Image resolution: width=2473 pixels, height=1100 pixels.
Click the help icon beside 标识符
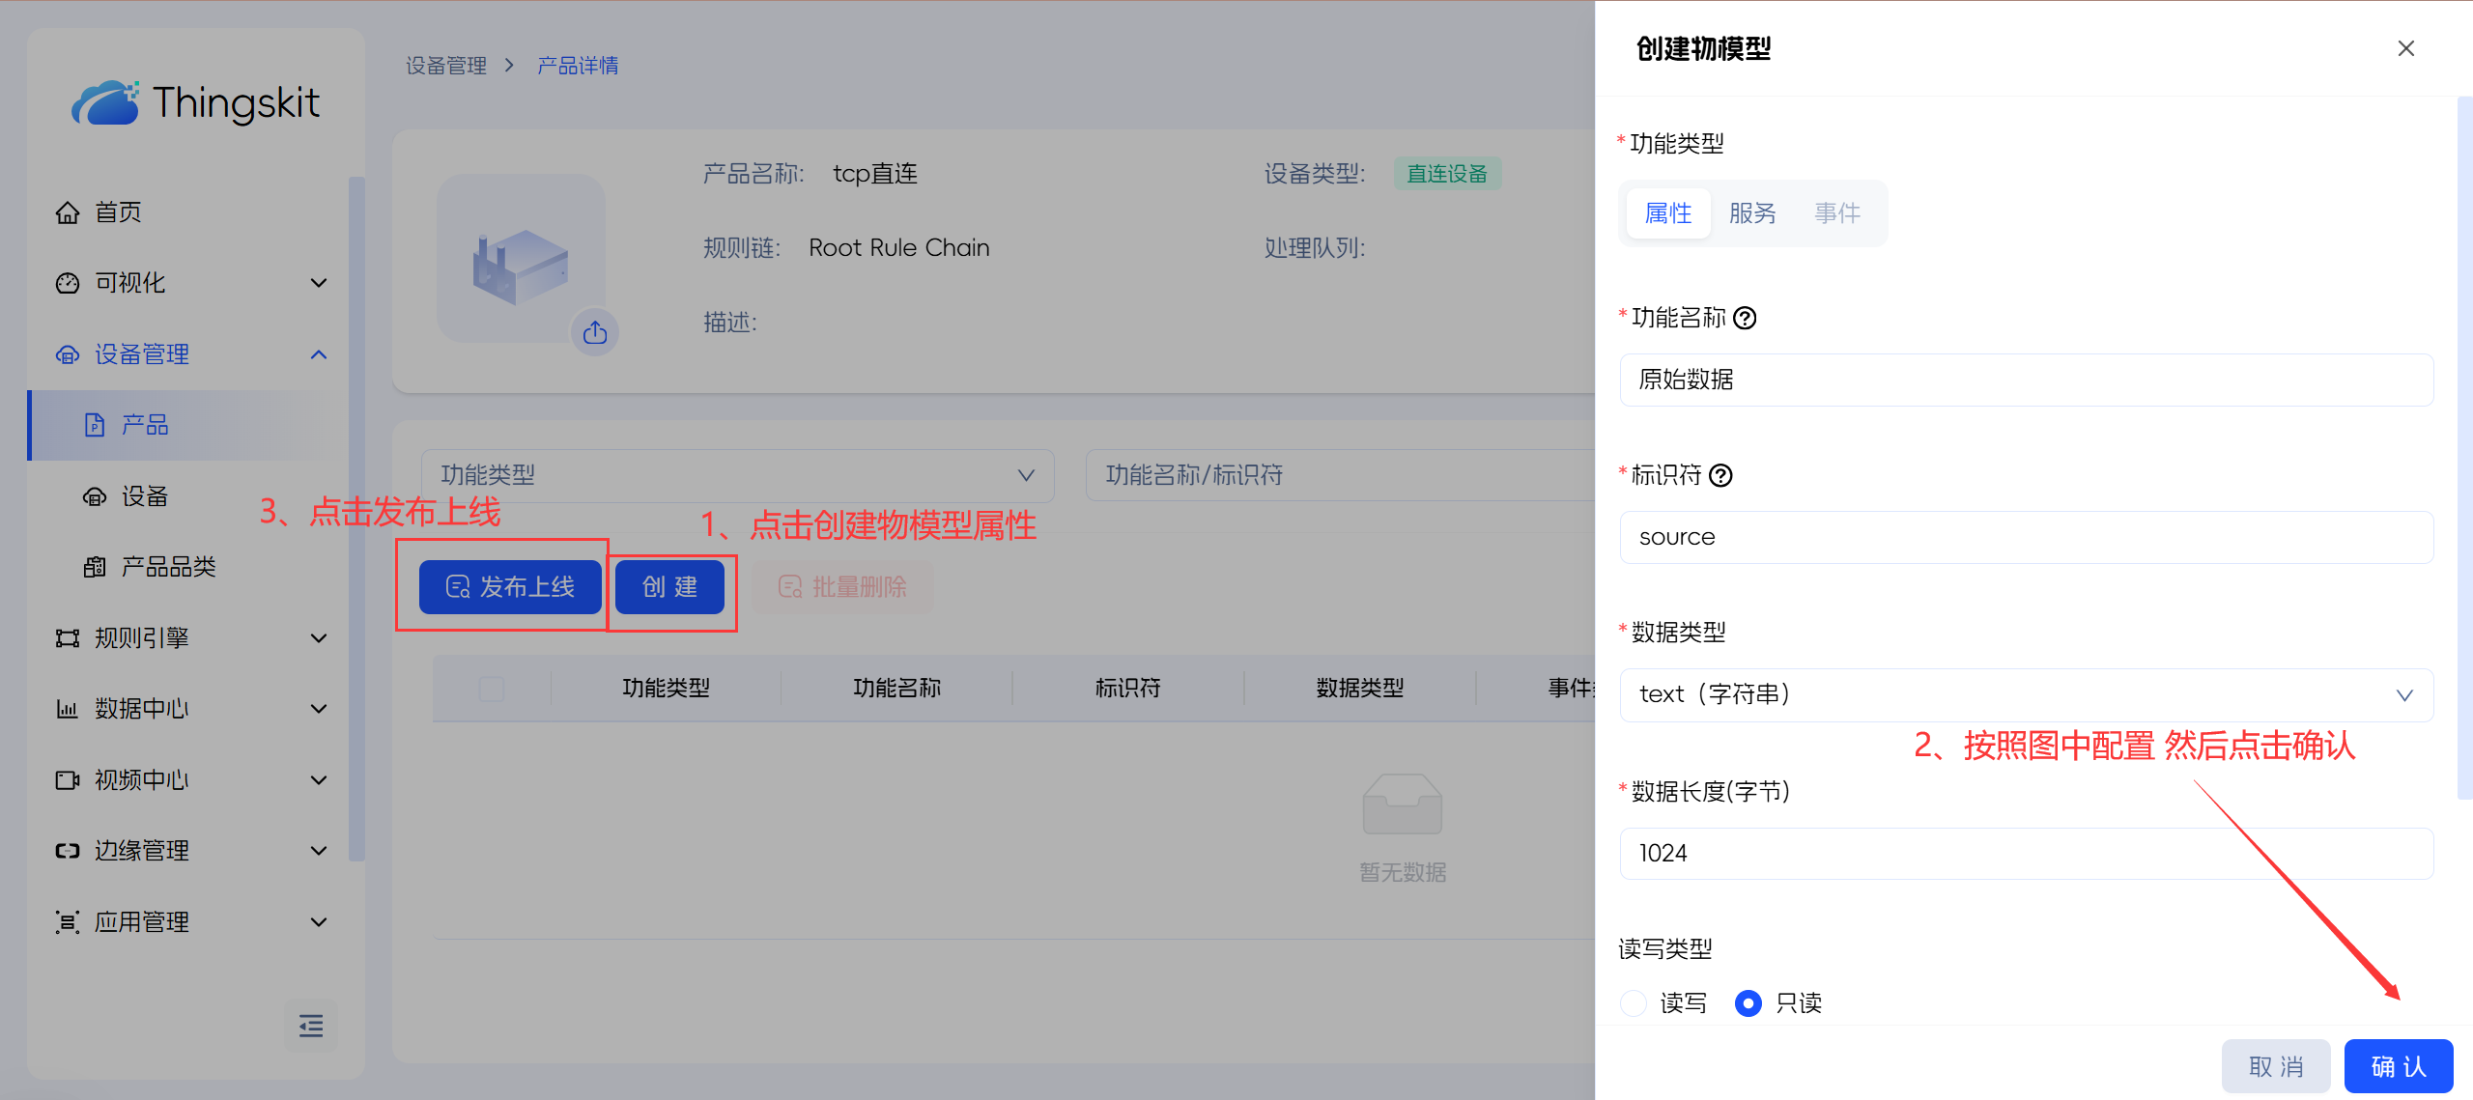[x=1720, y=475]
